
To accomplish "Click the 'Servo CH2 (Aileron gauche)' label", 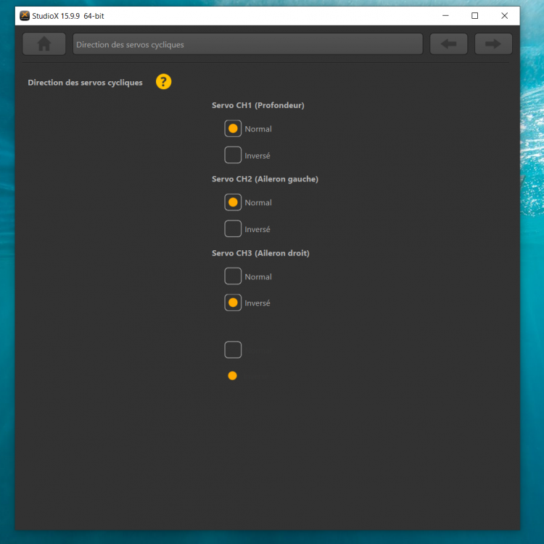I will pos(265,179).
